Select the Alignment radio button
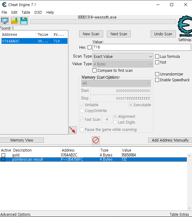 point(115,116)
